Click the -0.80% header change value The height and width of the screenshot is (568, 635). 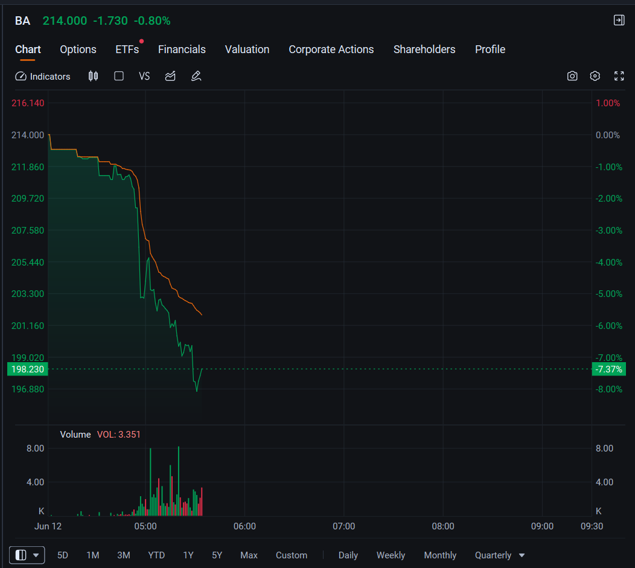[152, 21]
